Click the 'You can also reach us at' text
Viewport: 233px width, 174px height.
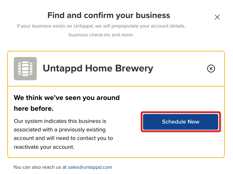[40, 167]
